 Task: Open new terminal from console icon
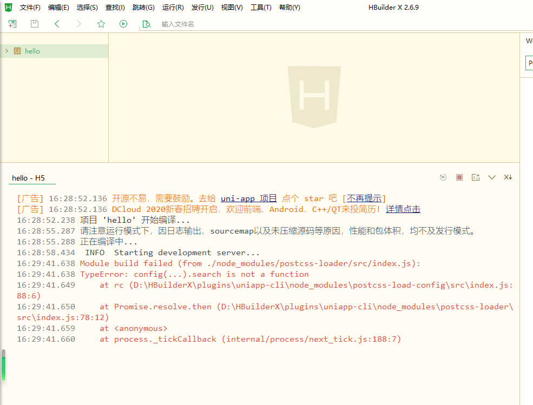pos(476,177)
